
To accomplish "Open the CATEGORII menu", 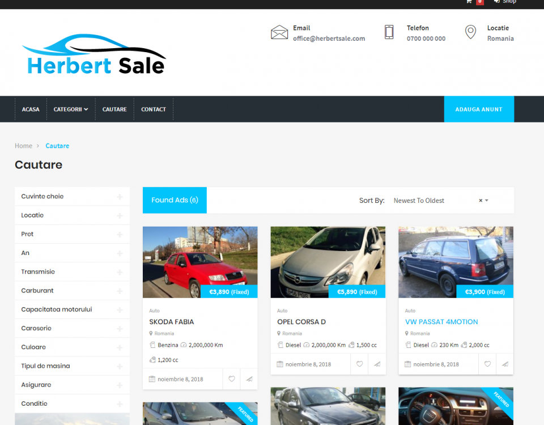I will [x=71, y=109].
